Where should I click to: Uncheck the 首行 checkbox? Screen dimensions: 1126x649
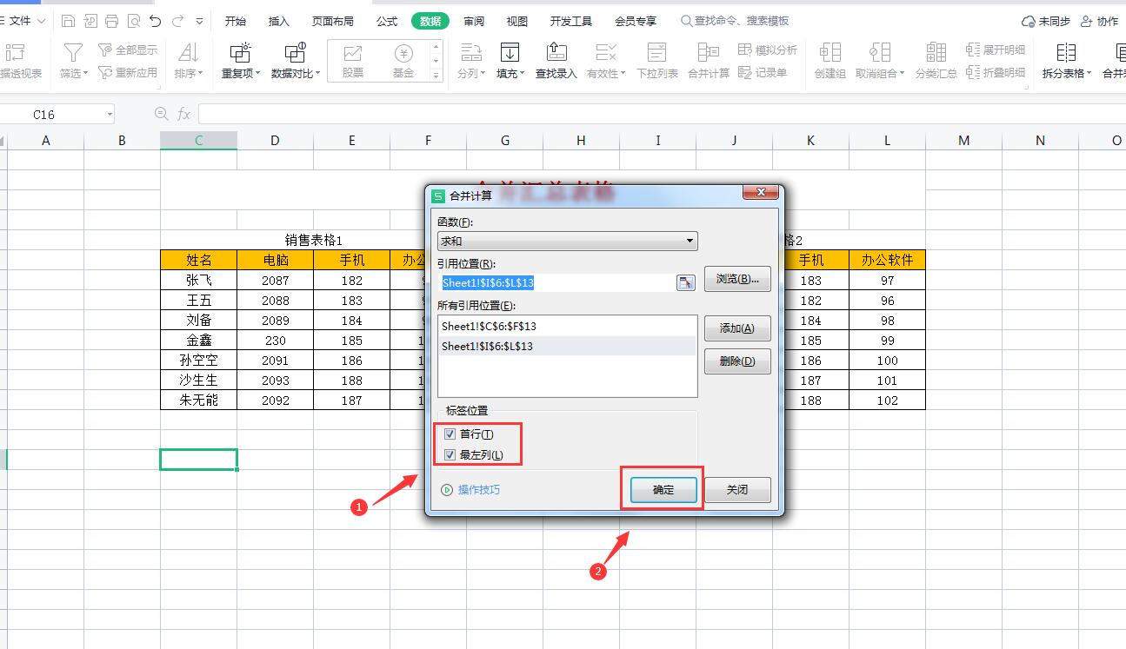(450, 434)
